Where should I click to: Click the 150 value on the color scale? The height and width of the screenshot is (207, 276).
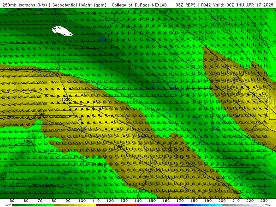coord(152,201)
